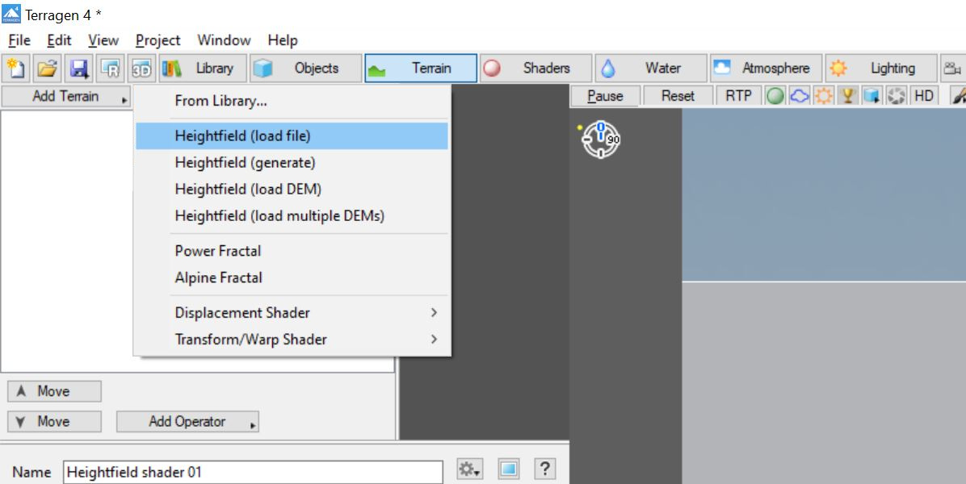Move the terrain item up

click(54, 391)
